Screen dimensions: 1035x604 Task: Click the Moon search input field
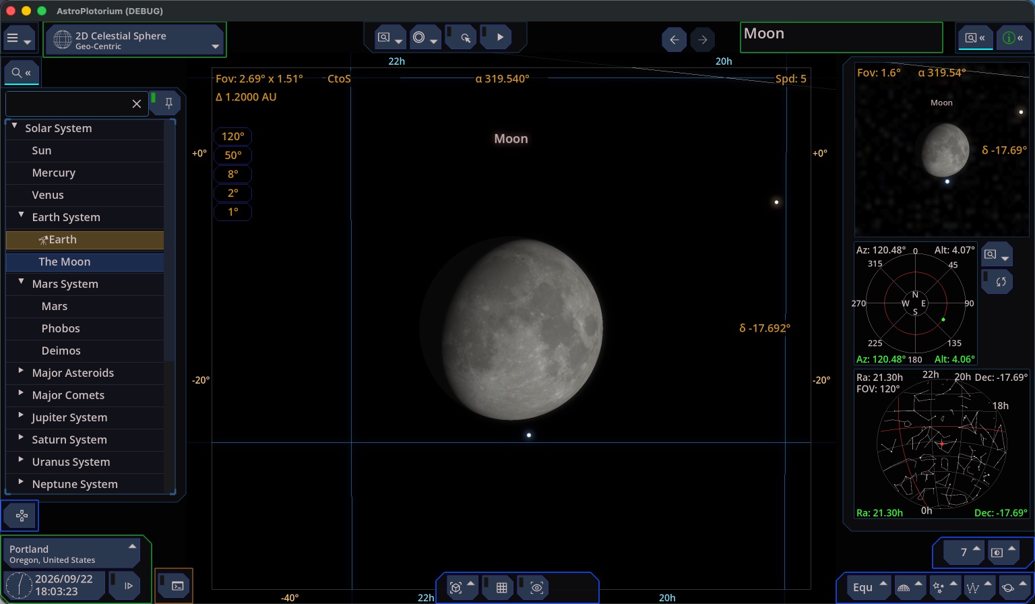coord(841,38)
